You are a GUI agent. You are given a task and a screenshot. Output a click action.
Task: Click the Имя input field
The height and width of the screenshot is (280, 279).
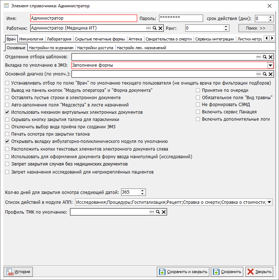coord(84,18)
